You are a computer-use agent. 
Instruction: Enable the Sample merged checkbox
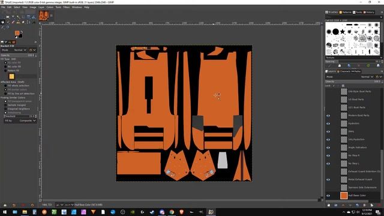pyautogui.click(x=5, y=105)
